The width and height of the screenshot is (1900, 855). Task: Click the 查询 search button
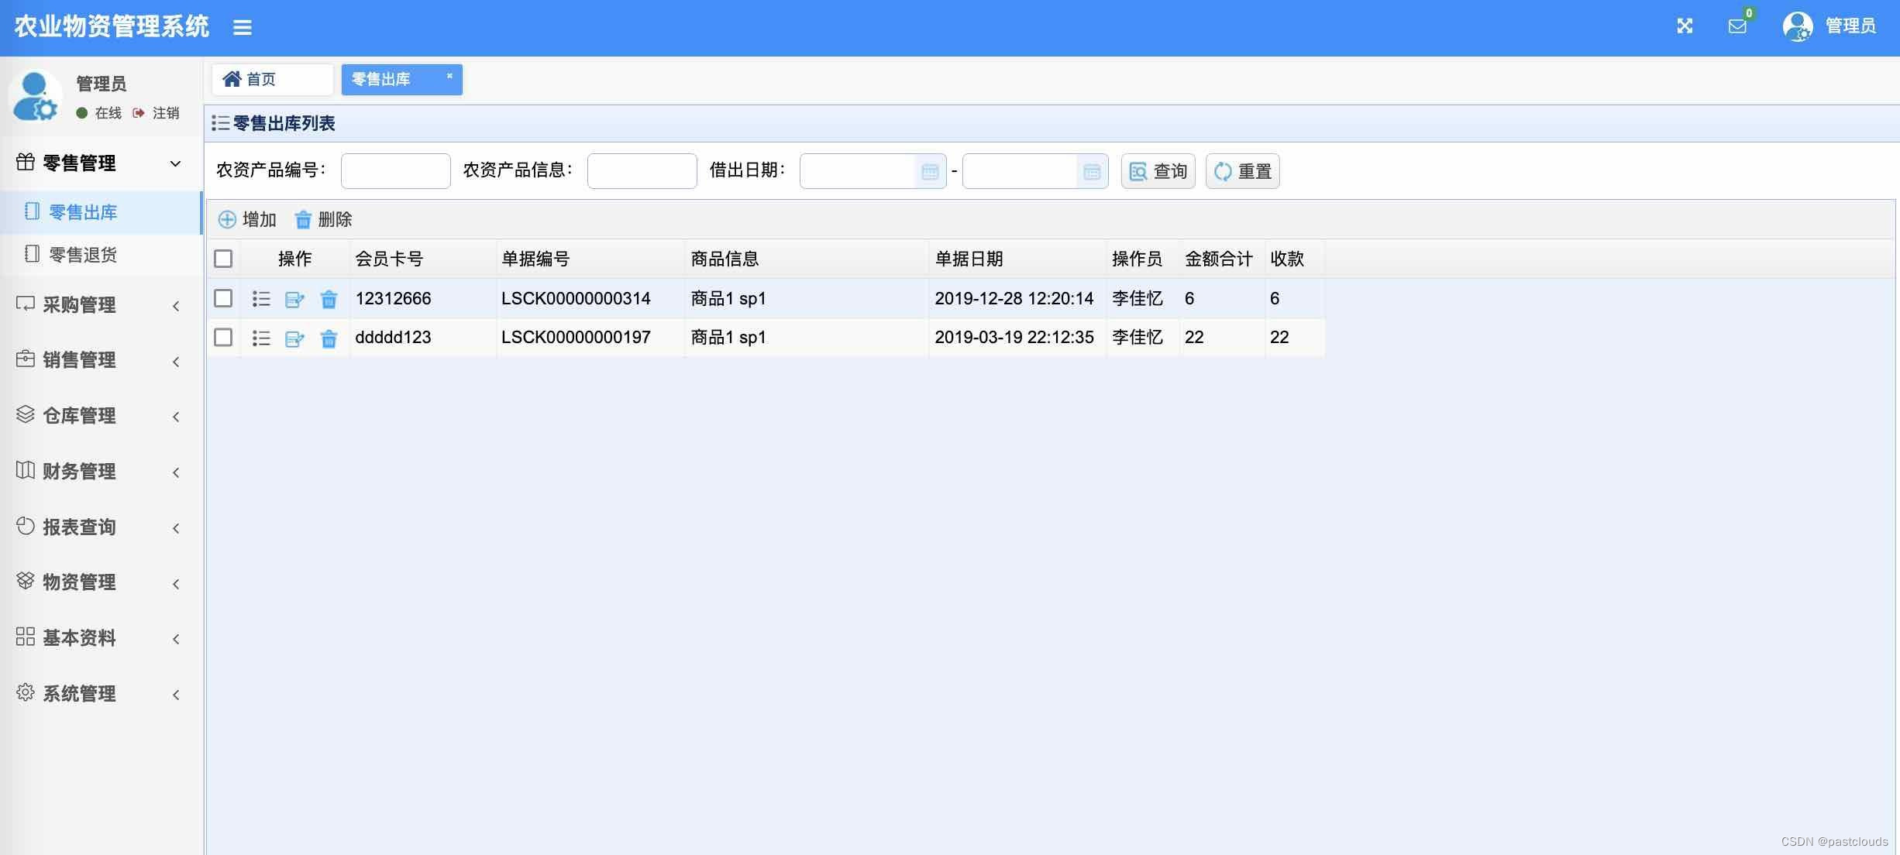tap(1158, 171)
